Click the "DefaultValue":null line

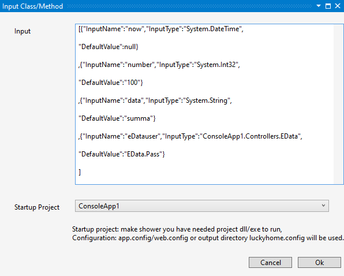click(109, 47)
